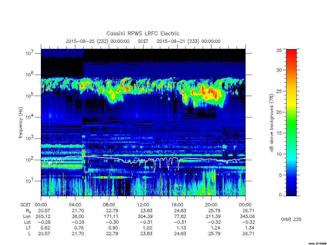Click the 10^7 frequency axis label
The image size is (327, 245).
pyautogui.click(x=30, y=53)
